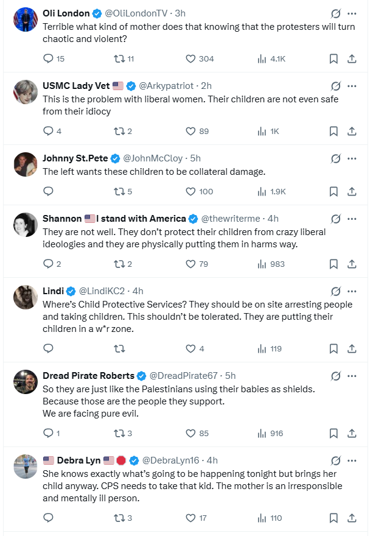Open Lindi's tweet timestamp 4h
The image size is (373, 536).
tap(138, 291)
